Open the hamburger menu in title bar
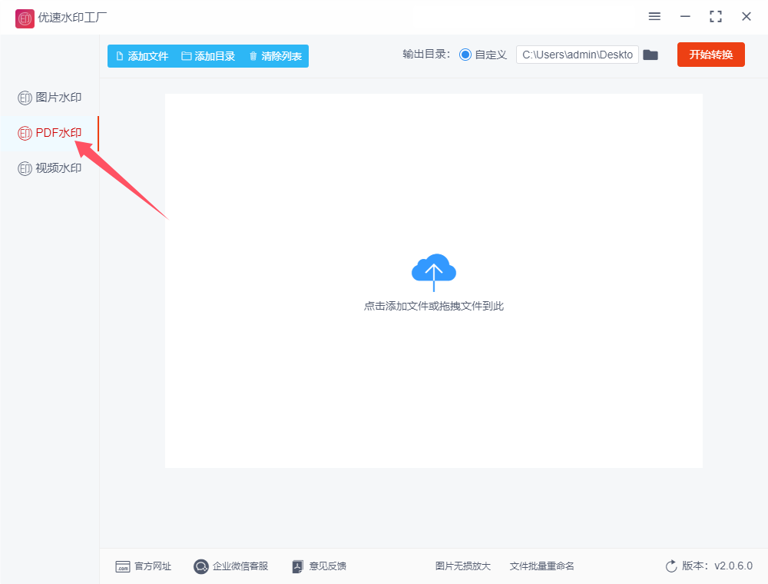The height and width of the screenshot is (584, 768). point(654,17)
